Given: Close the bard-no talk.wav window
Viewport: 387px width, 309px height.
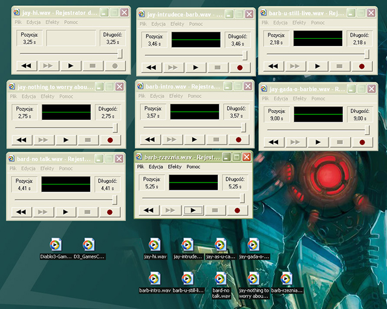Looking at the screenshot, I should point(119,158).
